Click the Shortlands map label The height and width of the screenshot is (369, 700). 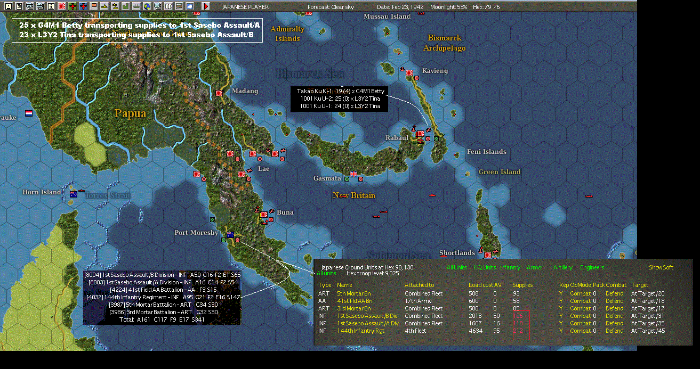pos(457,253)
